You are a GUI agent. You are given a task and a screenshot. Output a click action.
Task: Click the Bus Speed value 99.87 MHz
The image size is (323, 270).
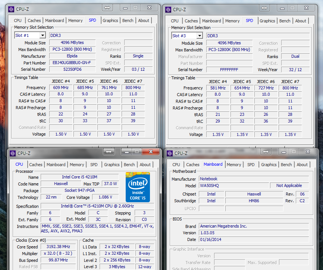pos(58,260)
